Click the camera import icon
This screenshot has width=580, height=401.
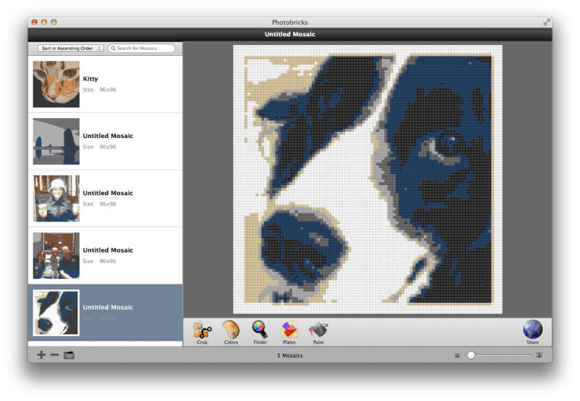pyautogui.click(x=69, y=355)
